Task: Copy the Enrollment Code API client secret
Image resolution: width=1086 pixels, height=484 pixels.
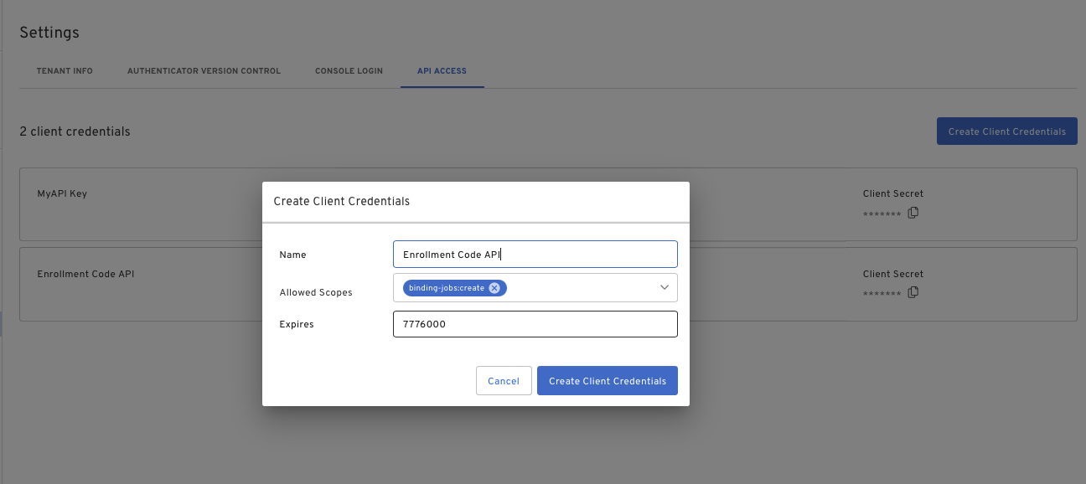Action: pyautogui.click(x=913, y=292)
